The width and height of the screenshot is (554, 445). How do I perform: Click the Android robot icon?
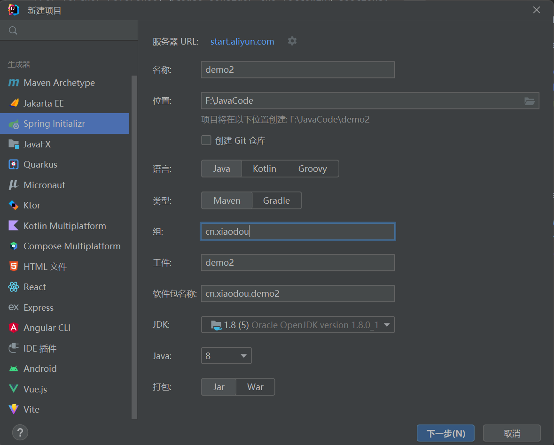tap(14, 369)
